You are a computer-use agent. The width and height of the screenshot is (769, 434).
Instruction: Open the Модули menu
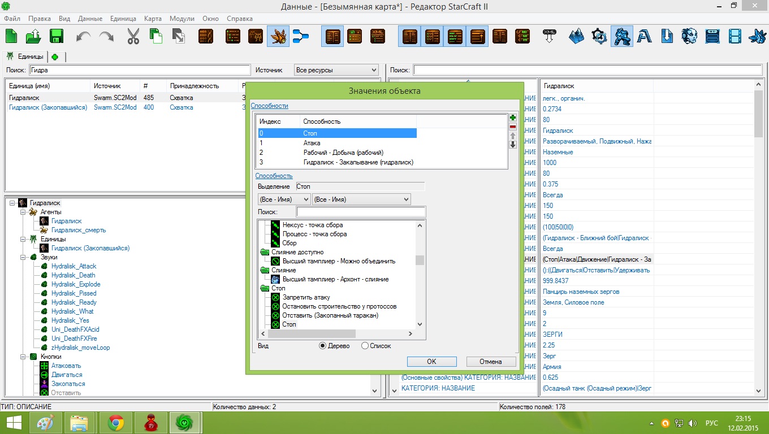click(x=182, y=19)
